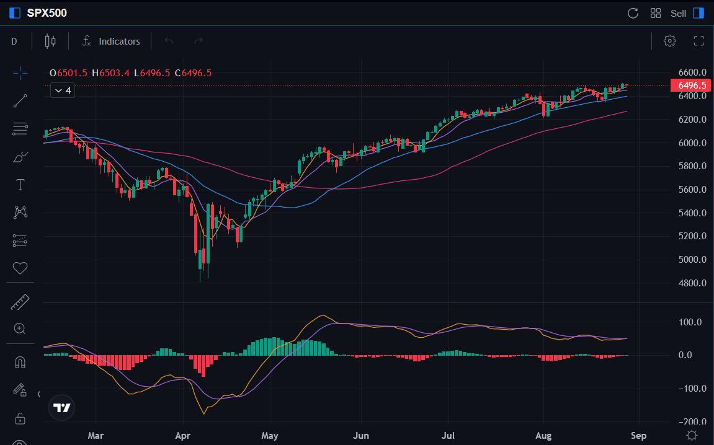Activate the measure ruler tool
This screenshot has width=714, height=445.
click(x=20, y=302)
